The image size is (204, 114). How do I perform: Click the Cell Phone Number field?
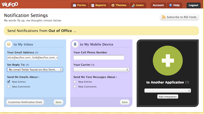[99, 57]
